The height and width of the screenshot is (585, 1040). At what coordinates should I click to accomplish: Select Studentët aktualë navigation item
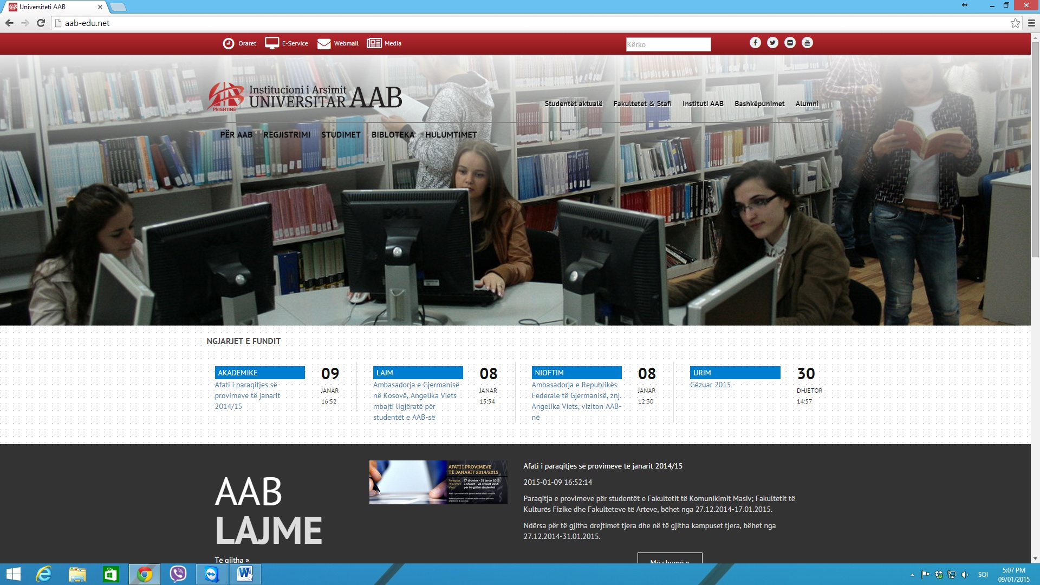pos(574,103)
